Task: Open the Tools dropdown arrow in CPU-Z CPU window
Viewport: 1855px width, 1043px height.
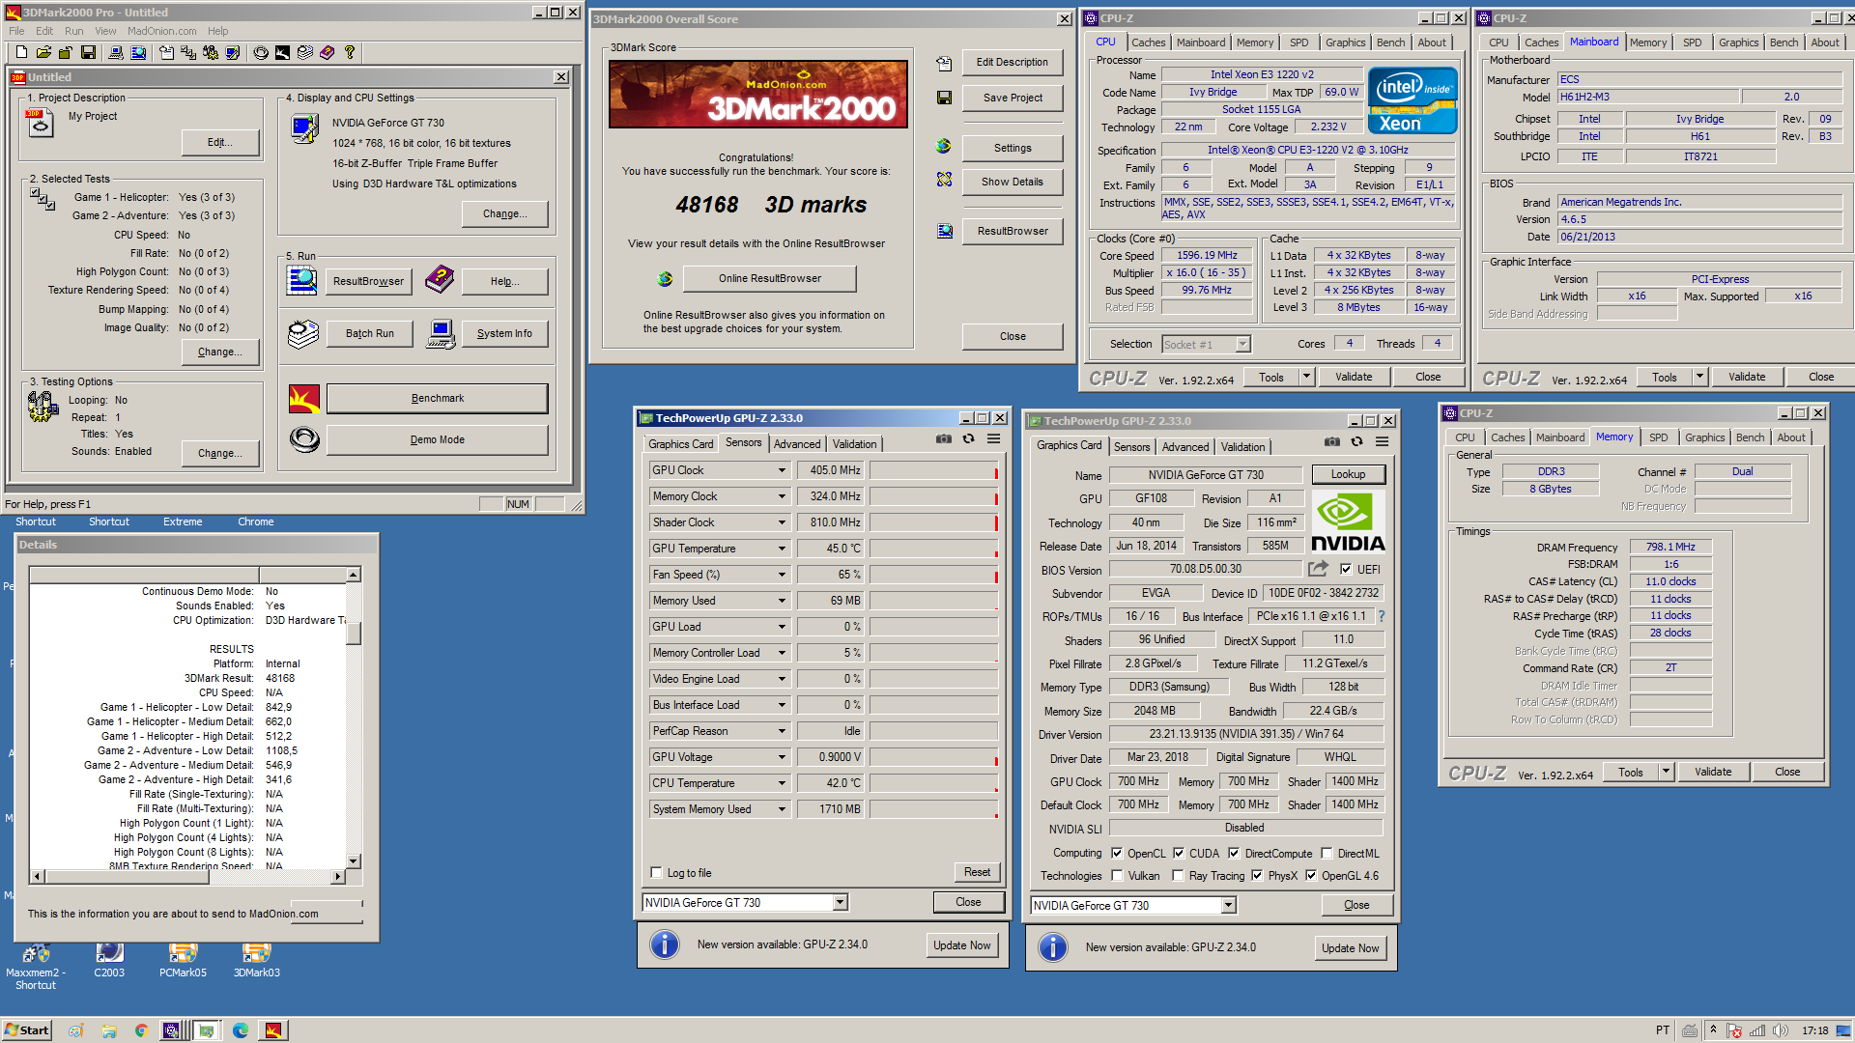Action: [1306, 377]
